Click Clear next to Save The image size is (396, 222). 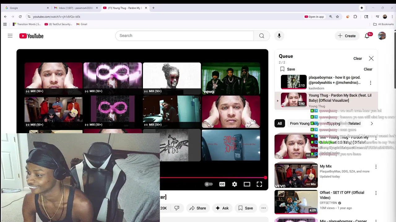pos(368,69)
